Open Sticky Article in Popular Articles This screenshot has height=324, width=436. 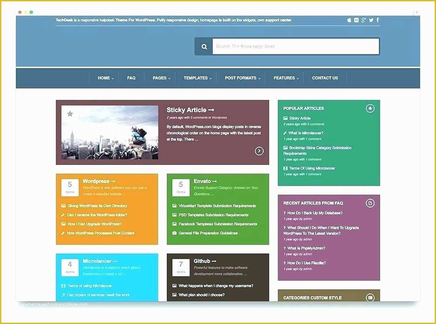(x=300, y=118)
